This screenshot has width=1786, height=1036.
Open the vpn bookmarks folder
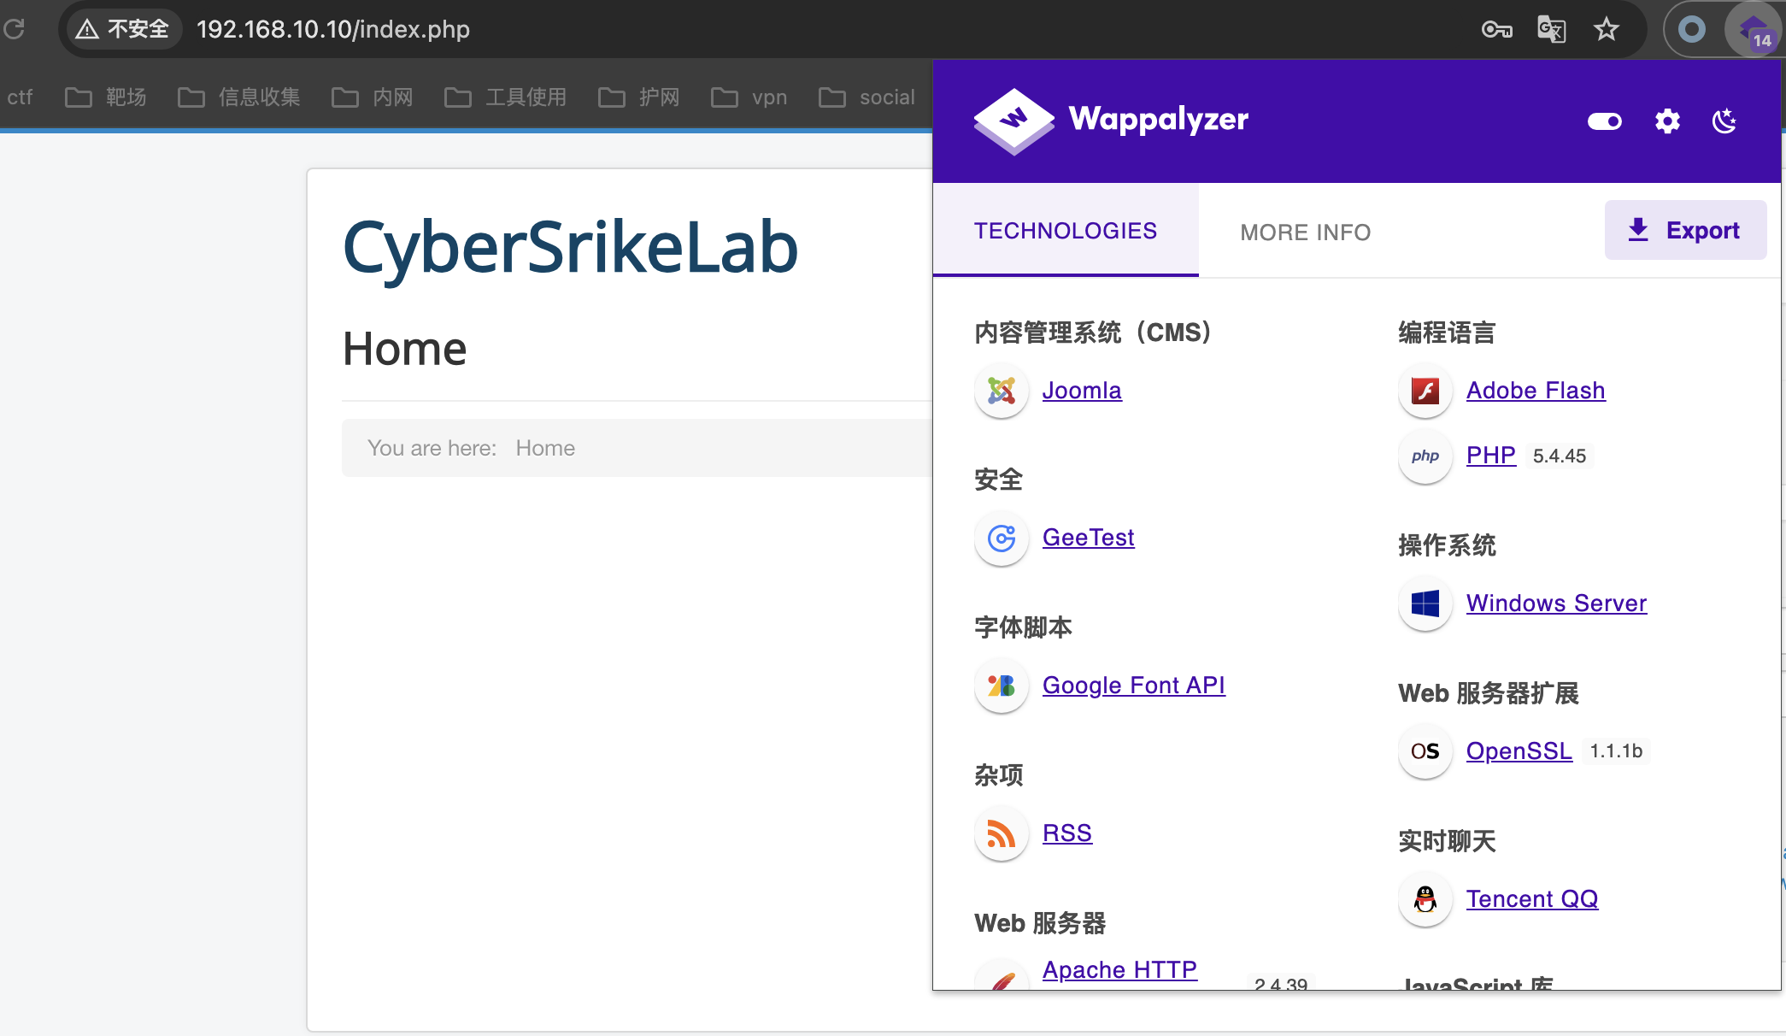749,97
